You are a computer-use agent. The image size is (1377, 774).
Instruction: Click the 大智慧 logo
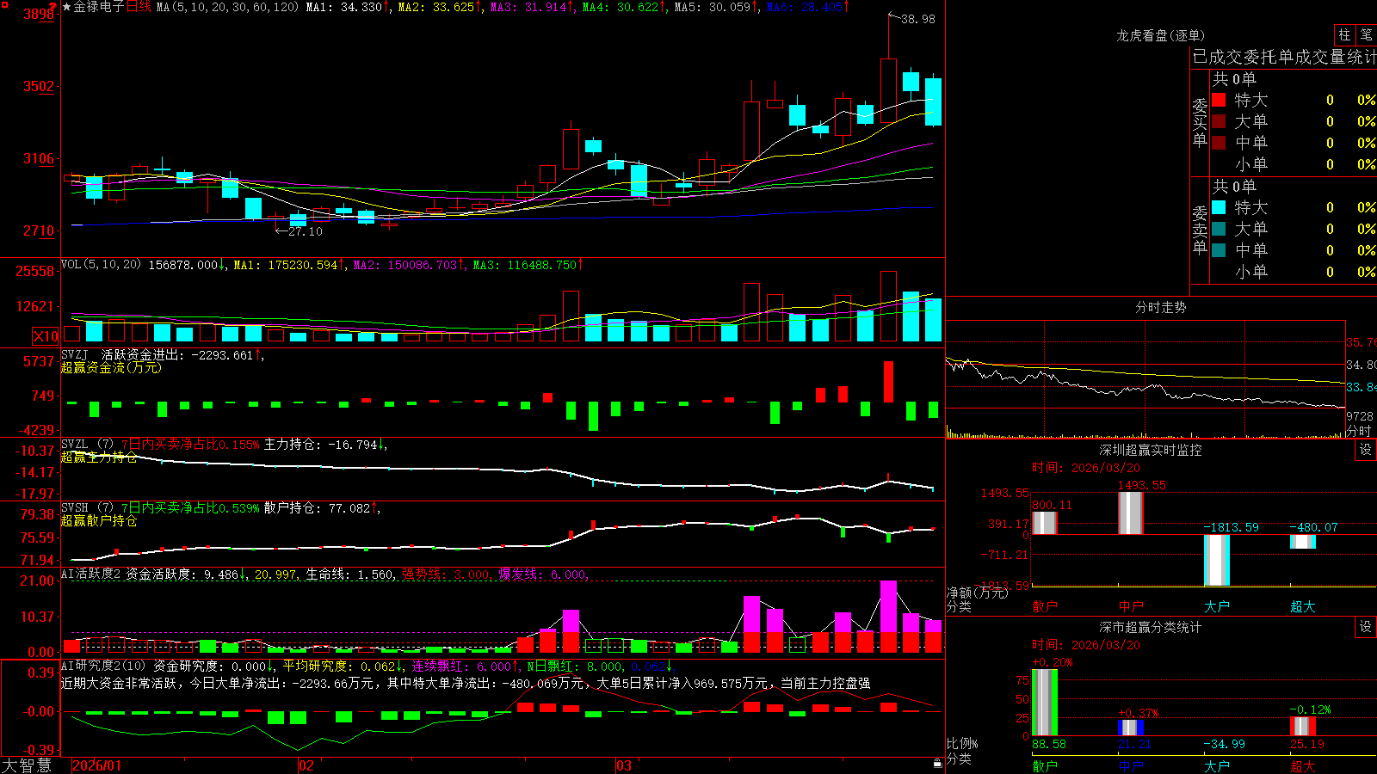(x=27, y=765)
